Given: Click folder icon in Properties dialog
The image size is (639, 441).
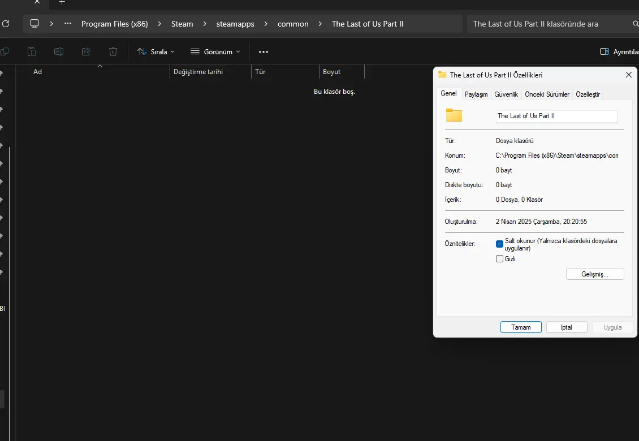Looking at the screenshot, I should click(x=454, y=115).
